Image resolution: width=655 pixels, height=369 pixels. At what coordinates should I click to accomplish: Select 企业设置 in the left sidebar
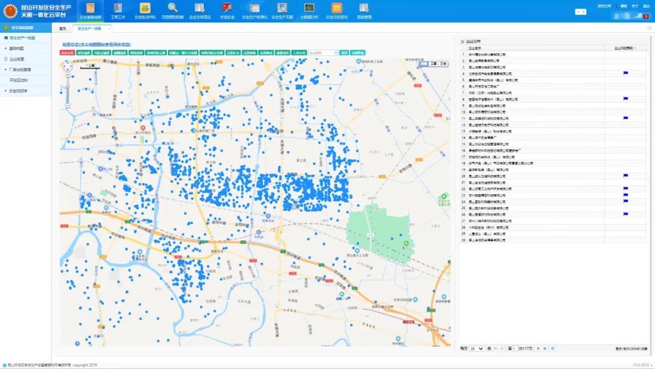(x=17, y=59)
